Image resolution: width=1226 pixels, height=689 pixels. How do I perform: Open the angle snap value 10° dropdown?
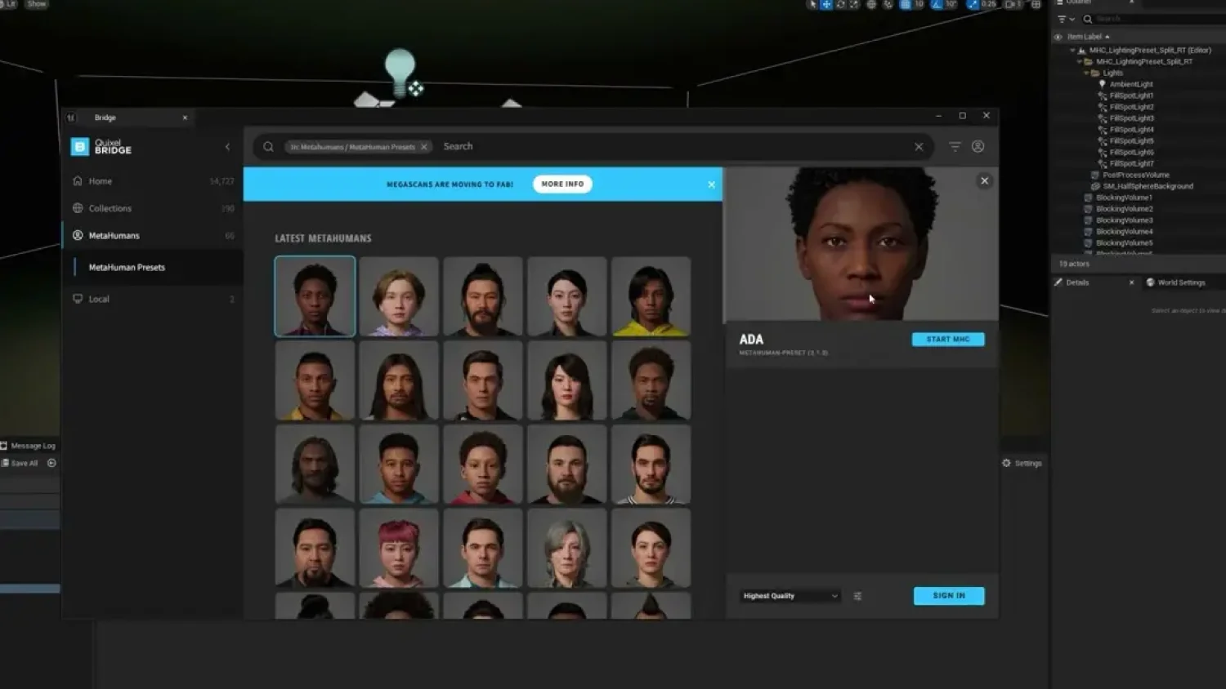(951, 4)
